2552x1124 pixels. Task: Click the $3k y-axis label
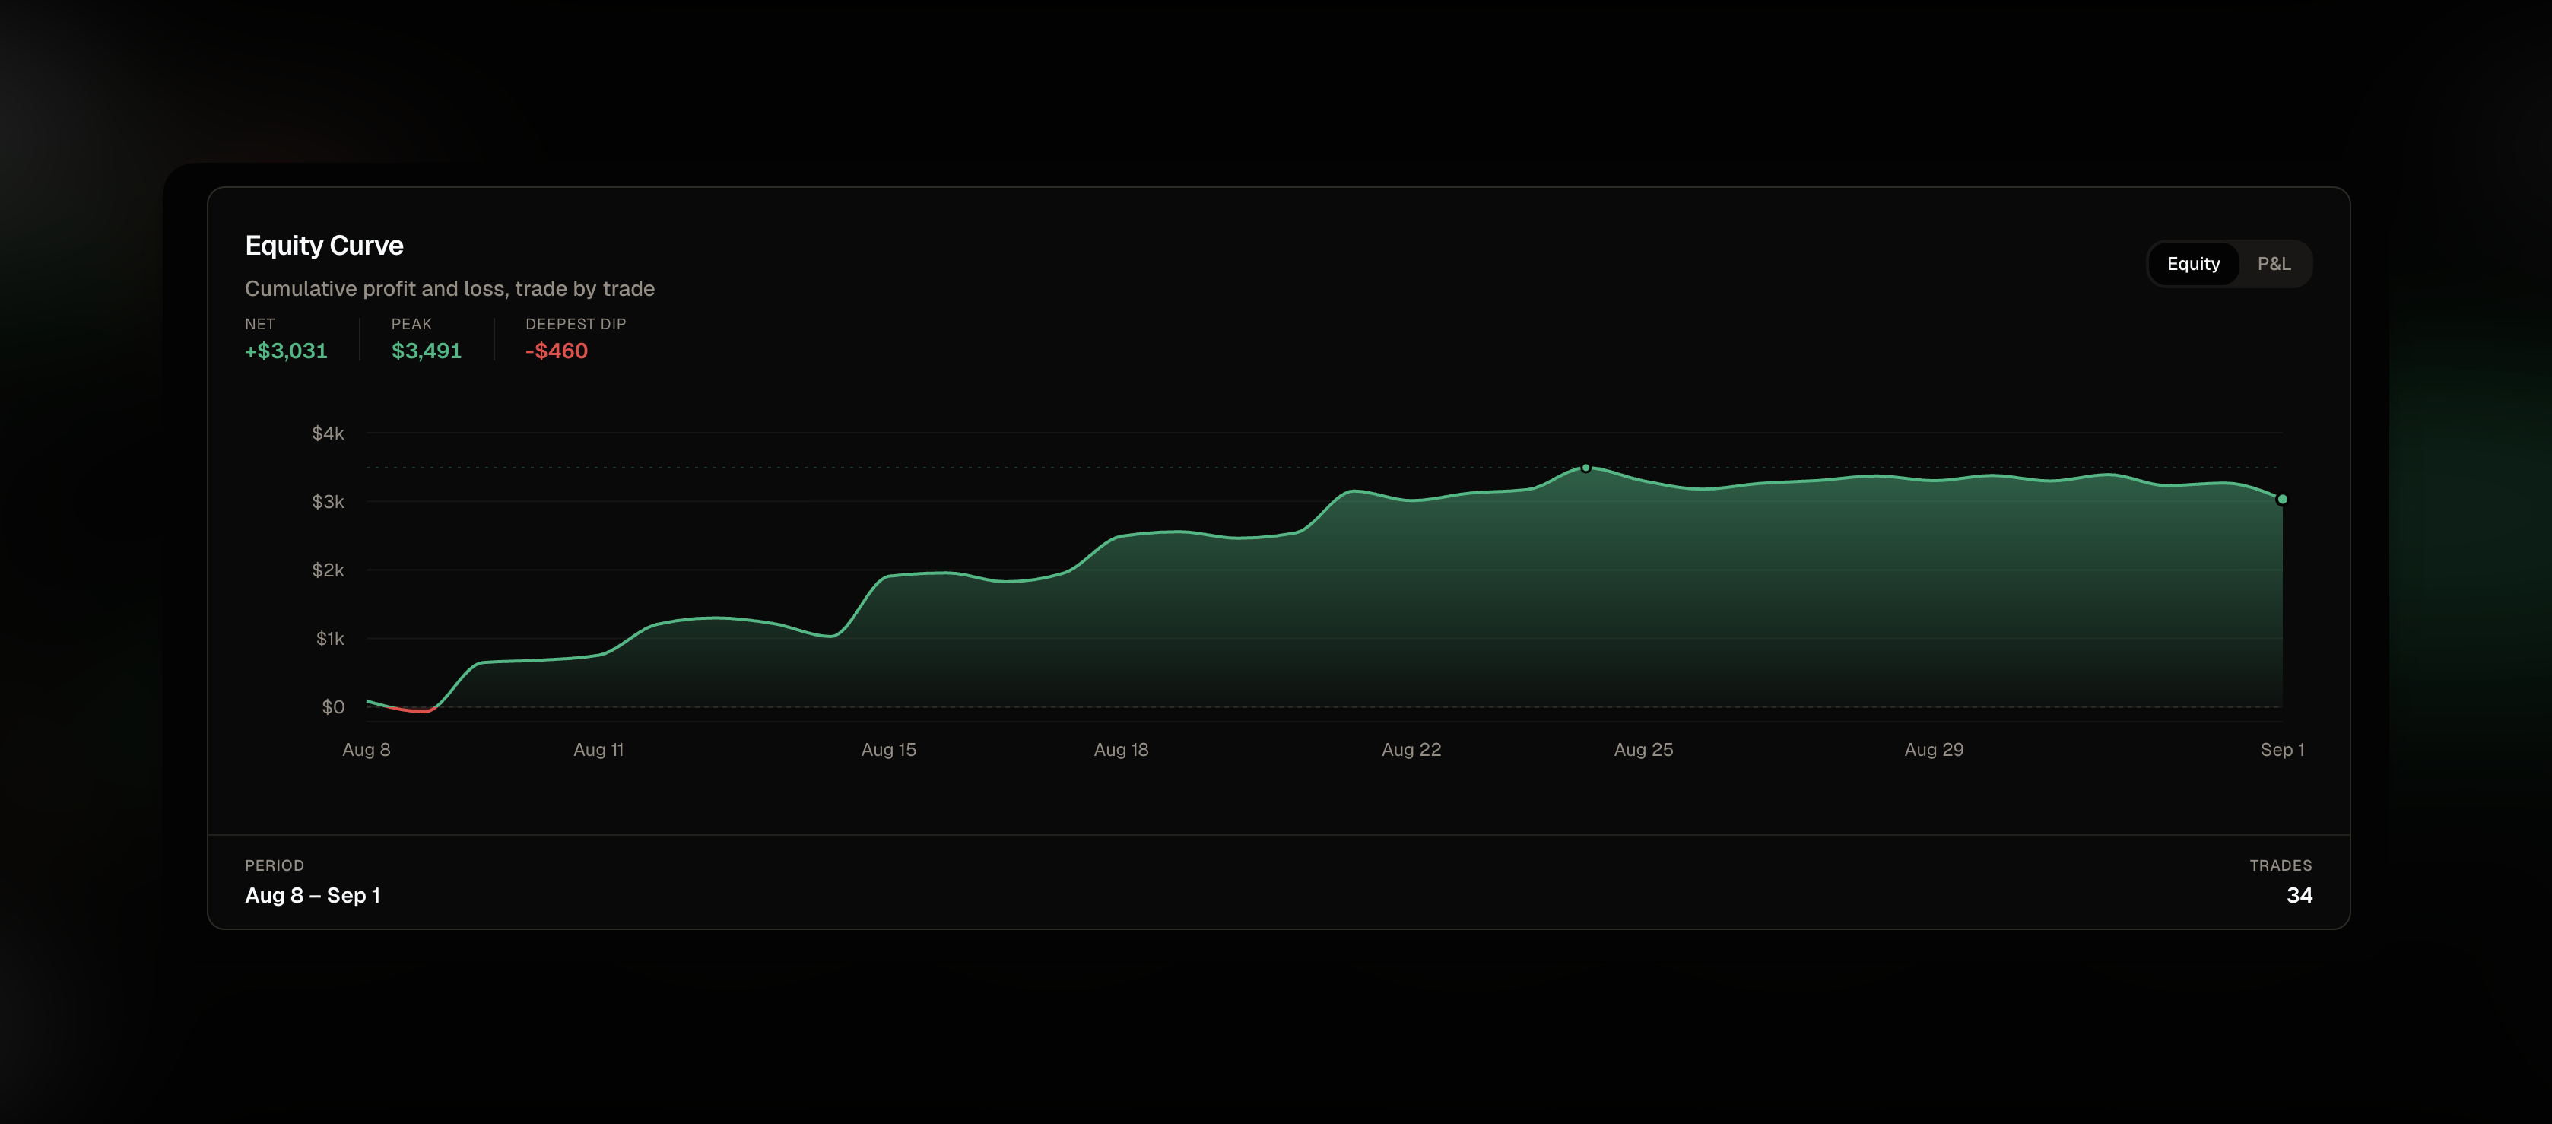tap(328, 501)
